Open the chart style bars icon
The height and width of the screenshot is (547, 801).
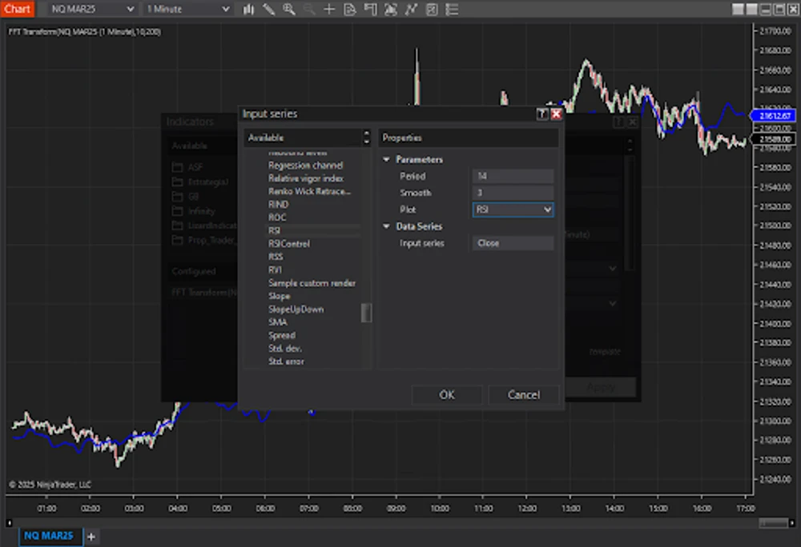(x=249, y=9)
